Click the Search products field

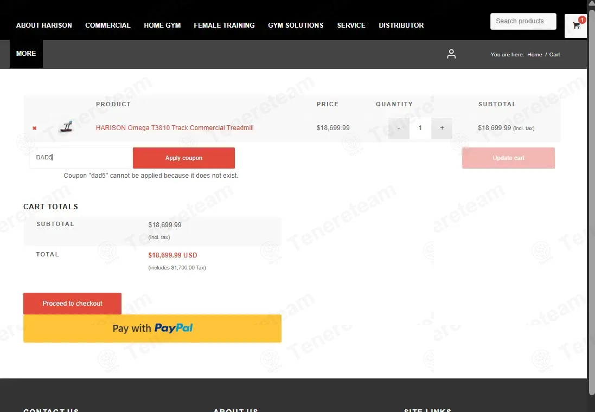523,21
